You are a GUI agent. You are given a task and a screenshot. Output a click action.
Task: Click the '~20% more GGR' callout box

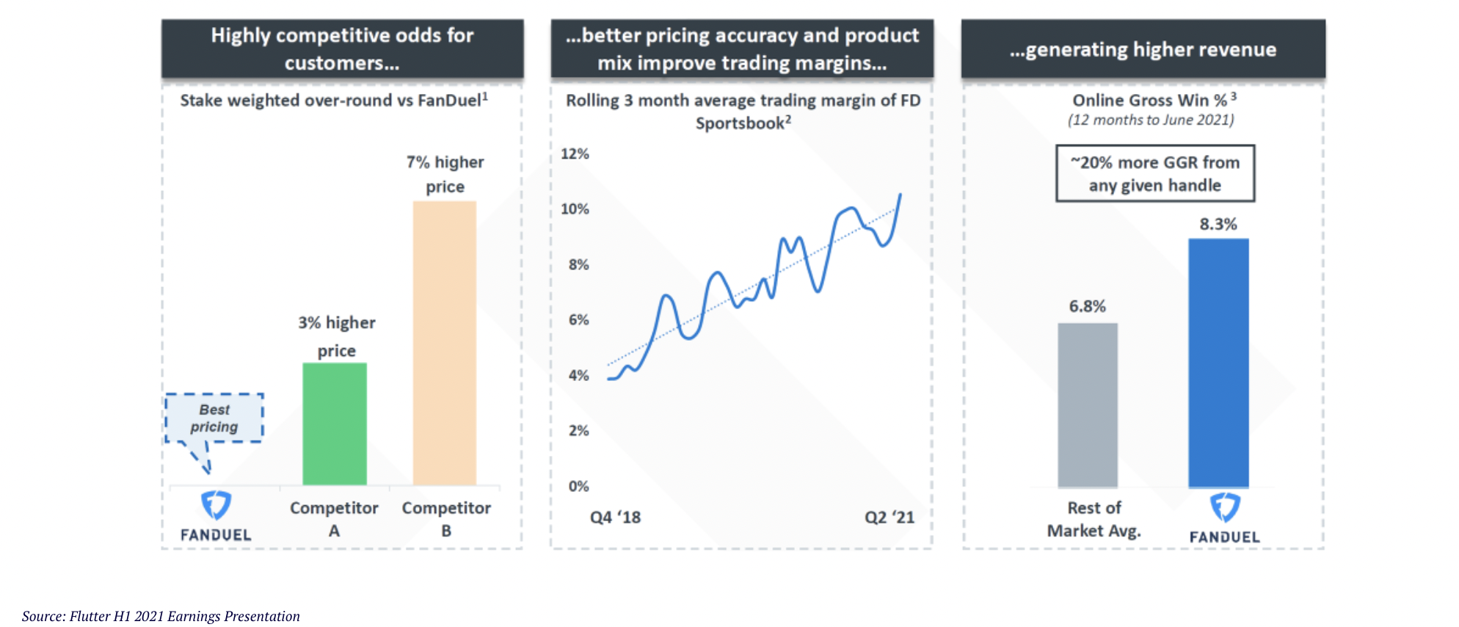(x=1155, y=173)
